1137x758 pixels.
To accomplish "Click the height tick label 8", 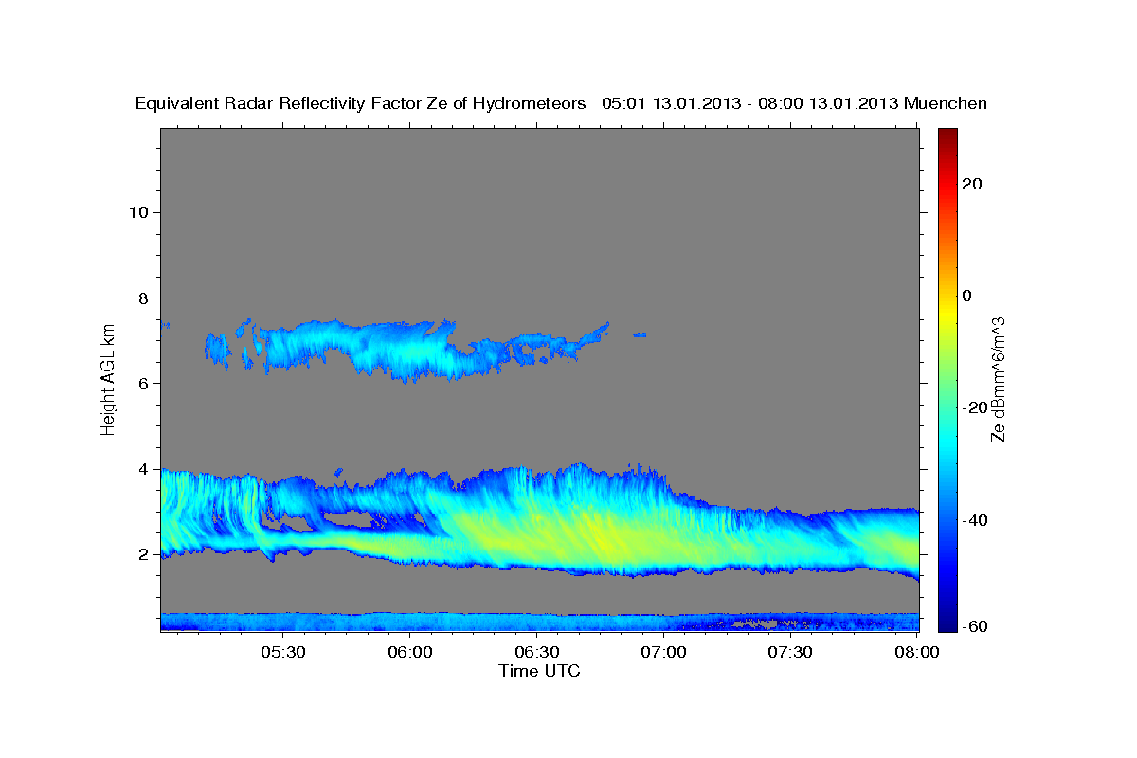I will [x=143, y=298].
